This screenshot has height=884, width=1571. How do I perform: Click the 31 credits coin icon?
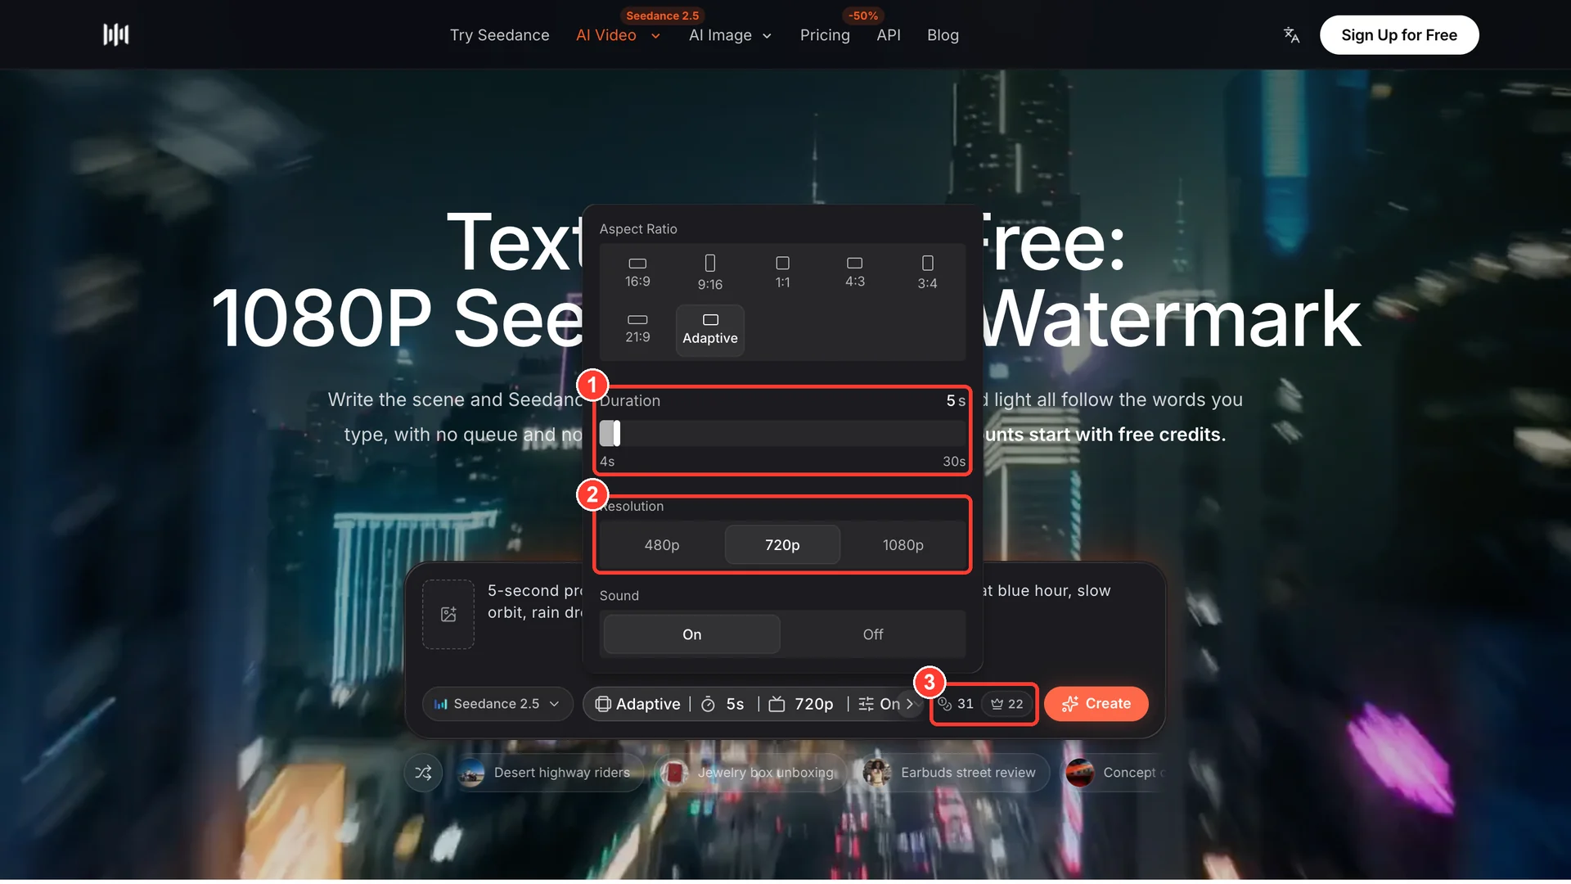[944, 704]
